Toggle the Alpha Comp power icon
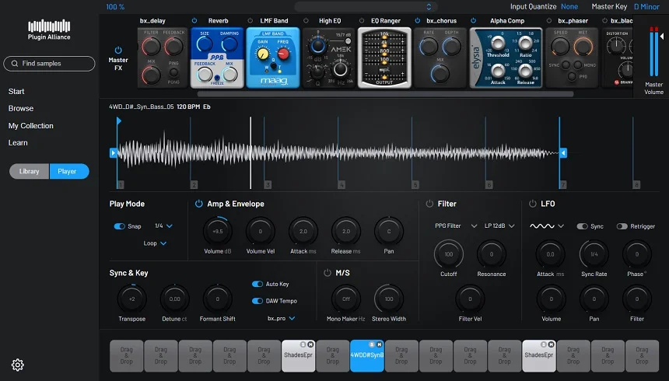This screenshot has height=381, width=669. [473, 20]
